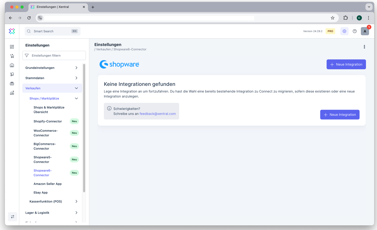Open the three-dot options menu
377x230 pixels.
coord(364,47)
